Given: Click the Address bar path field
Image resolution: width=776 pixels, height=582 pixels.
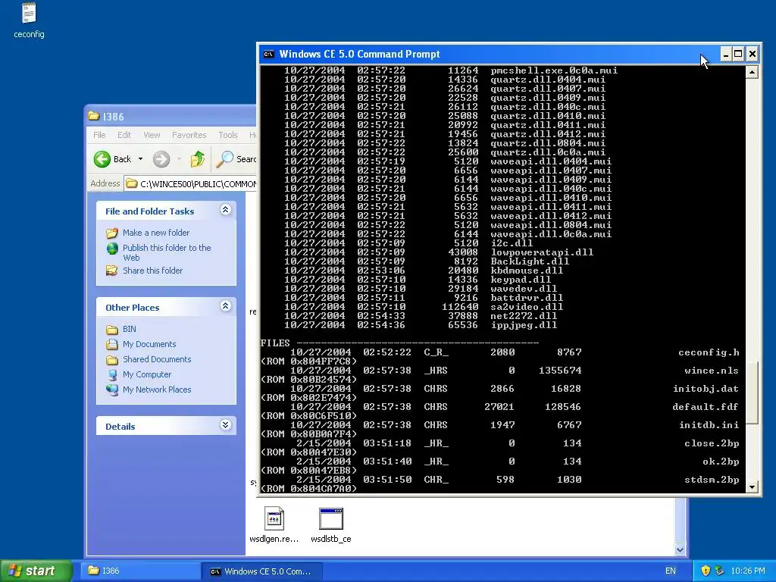Looking at the screenshot, I should click(191, 183).
